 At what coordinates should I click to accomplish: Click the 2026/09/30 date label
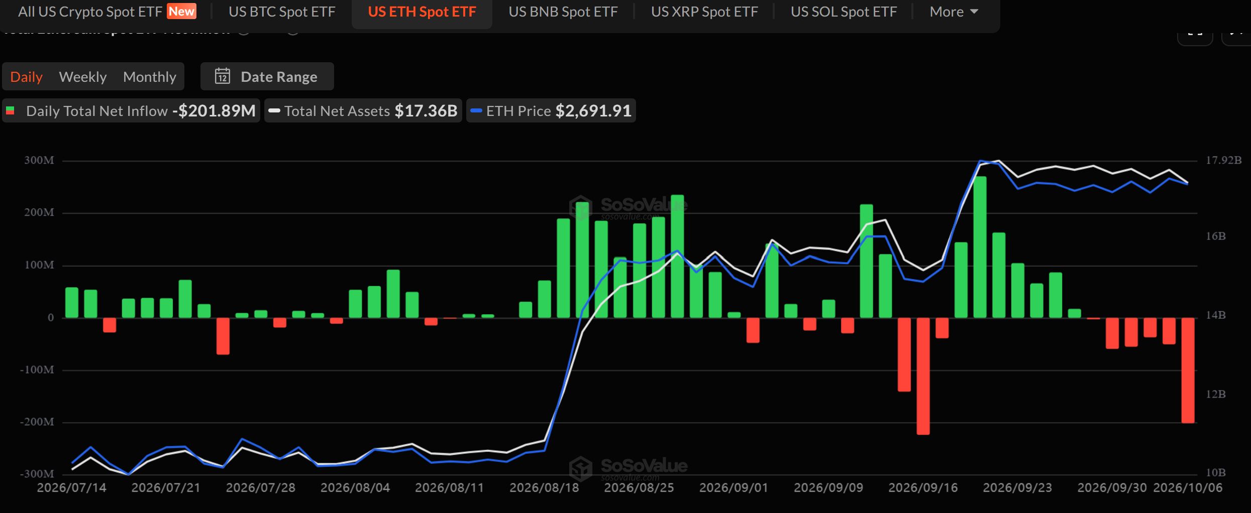click(x=1112, y=488)
